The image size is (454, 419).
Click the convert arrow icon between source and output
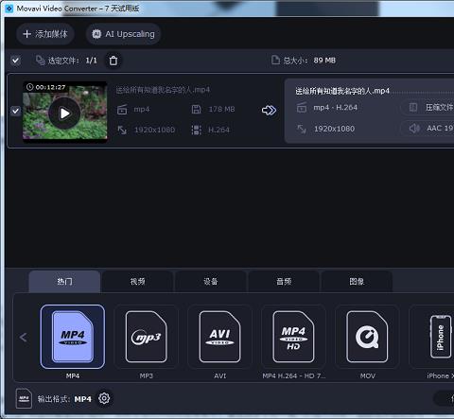[269, 110]
